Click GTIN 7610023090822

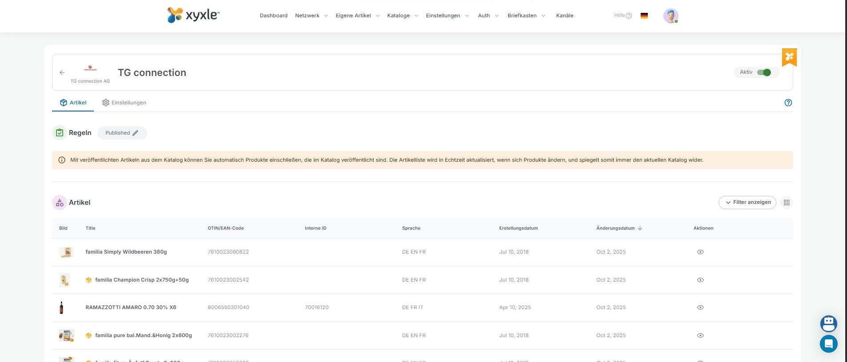click(229, 252)
